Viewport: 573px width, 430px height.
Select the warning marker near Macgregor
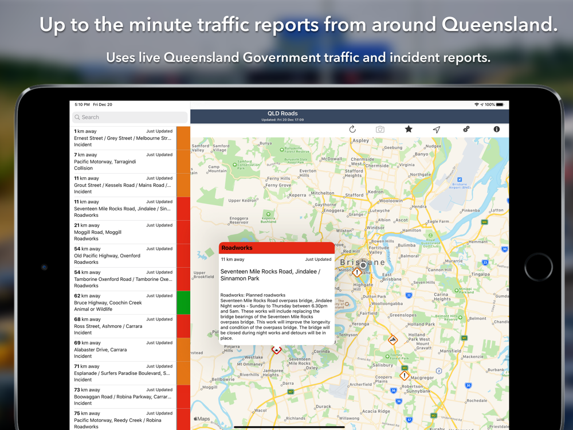[404, 375]
